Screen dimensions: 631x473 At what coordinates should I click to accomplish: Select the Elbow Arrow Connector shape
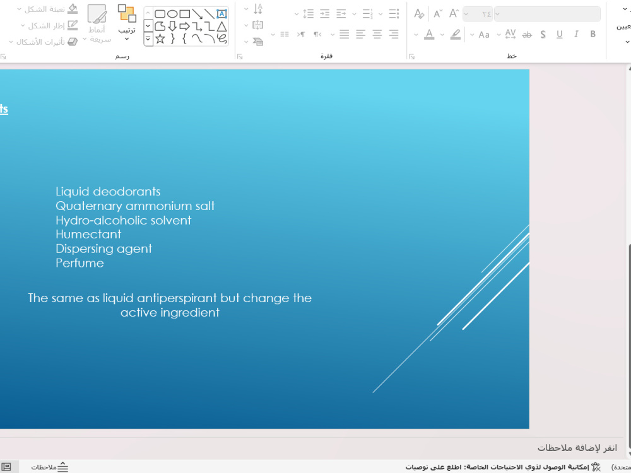[x=197, y=26]
